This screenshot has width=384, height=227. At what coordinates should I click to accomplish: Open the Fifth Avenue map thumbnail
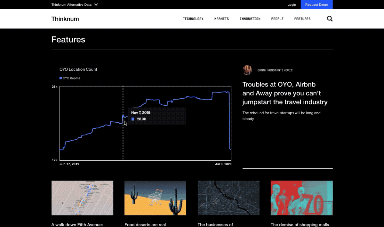tap(82, 198)
